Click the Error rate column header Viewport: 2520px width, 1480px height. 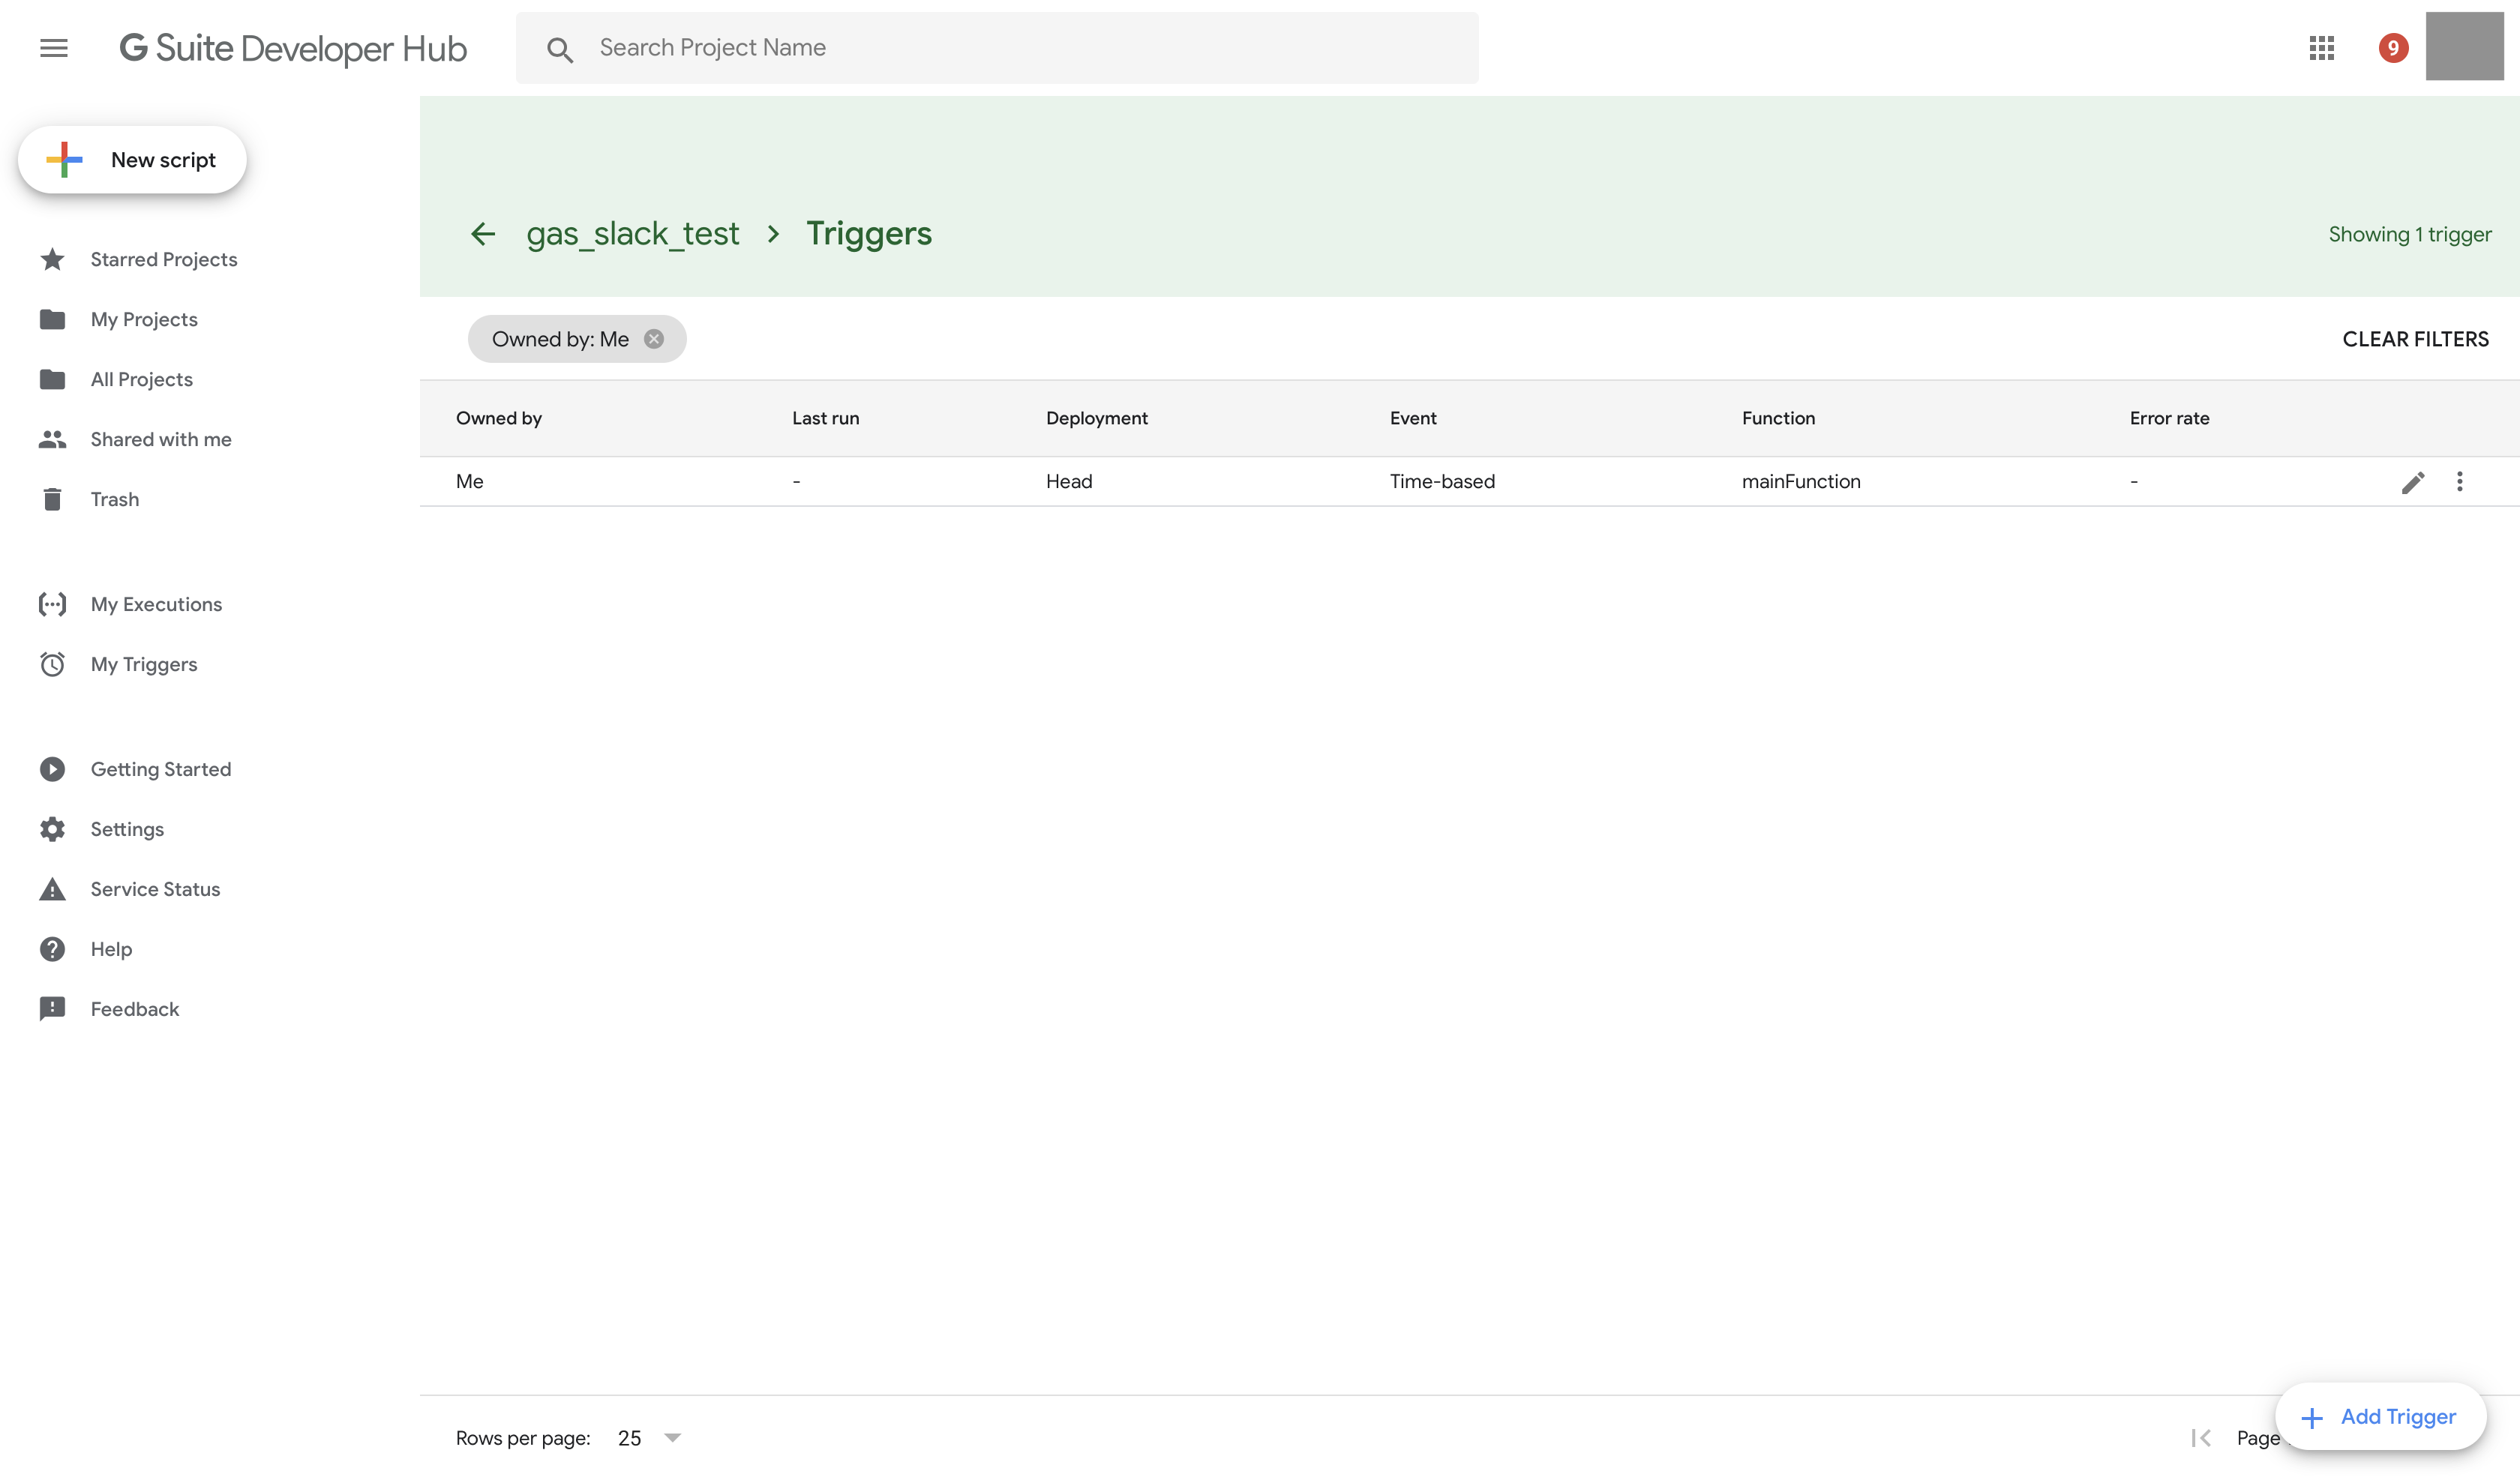click(2169, 418)
